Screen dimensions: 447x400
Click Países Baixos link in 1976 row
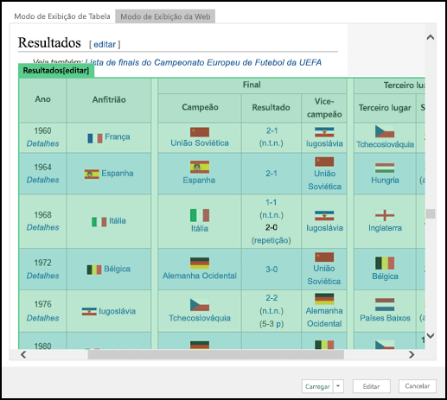385,318
